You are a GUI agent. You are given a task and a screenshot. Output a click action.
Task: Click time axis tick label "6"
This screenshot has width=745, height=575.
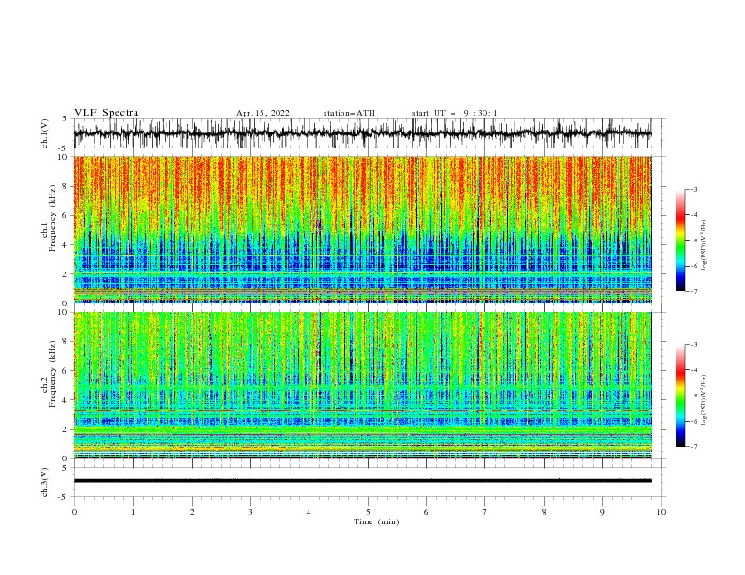(x=426, y=512)
